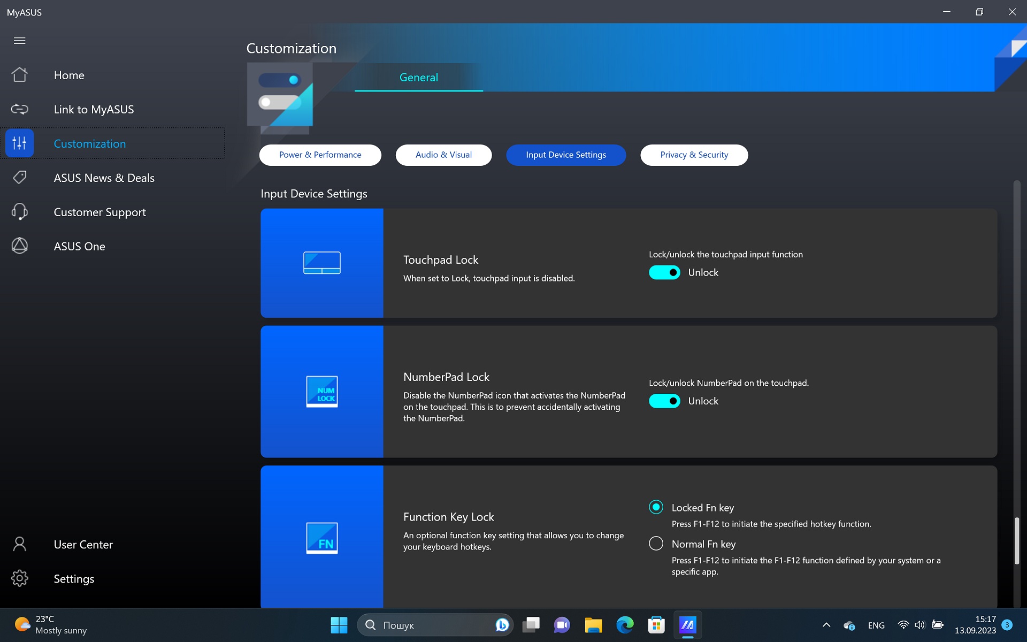Open Settings from the sidebar

coord(74,579)
